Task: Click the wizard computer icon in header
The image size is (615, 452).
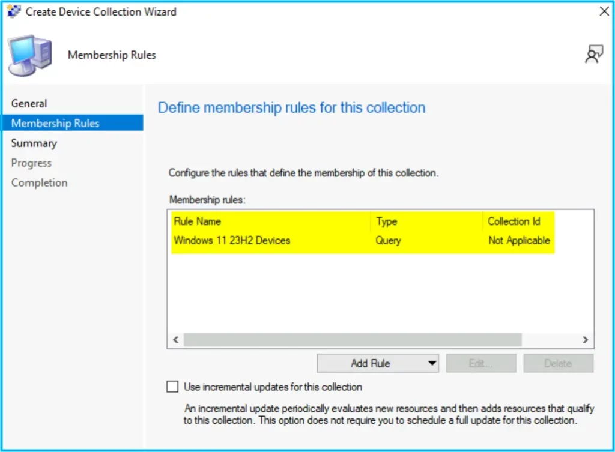Action: coord(30,55)
